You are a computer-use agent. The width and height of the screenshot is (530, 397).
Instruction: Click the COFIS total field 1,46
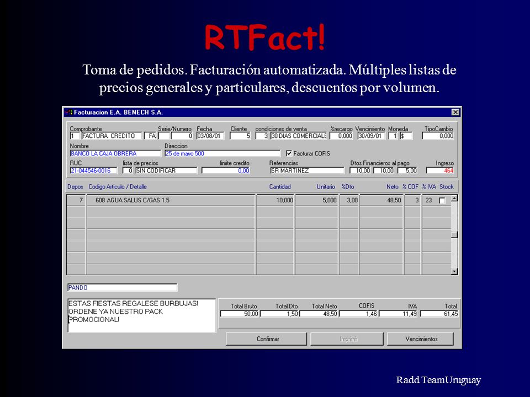pos(359,314)
